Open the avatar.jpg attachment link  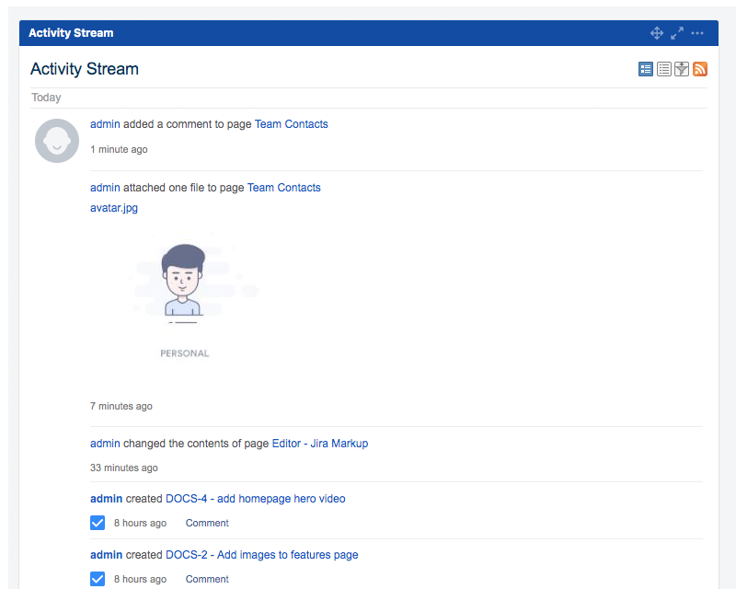[x=114, y=208]
